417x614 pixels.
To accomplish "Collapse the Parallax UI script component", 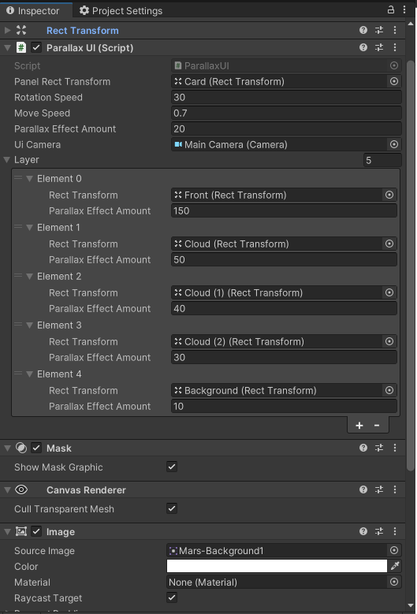I will point(7,48).
